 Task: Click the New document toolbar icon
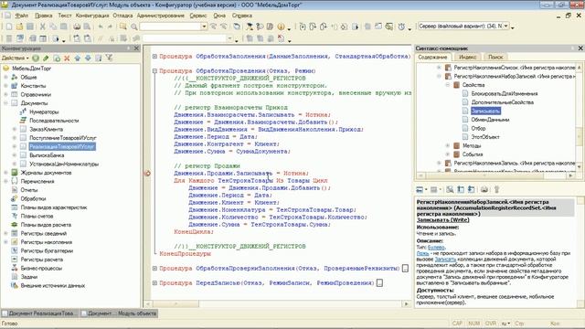pyautogui.click(x=9, y=27)
